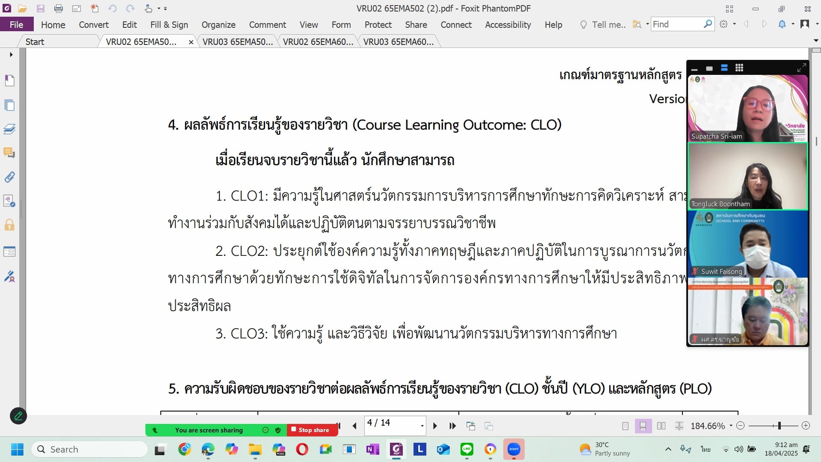Open the Bookmarks panel in the sidebar
Viewport: 821px width, 462px height.
tap(10, 81)
